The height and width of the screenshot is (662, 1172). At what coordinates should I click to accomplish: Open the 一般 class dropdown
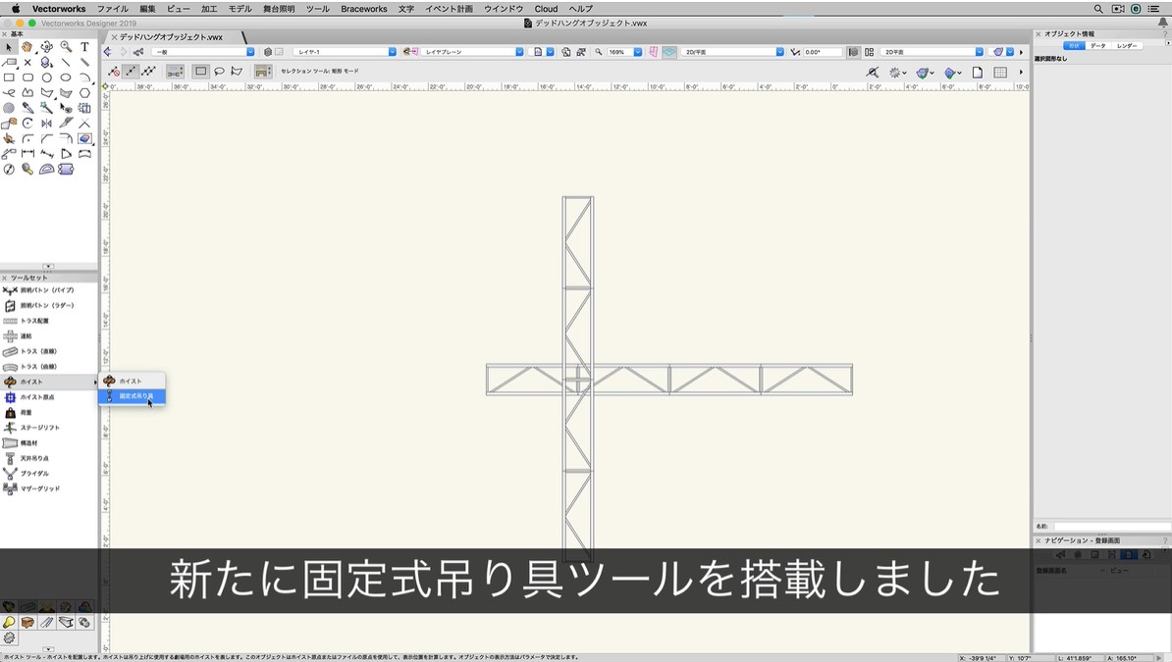[x=203, y=52]
